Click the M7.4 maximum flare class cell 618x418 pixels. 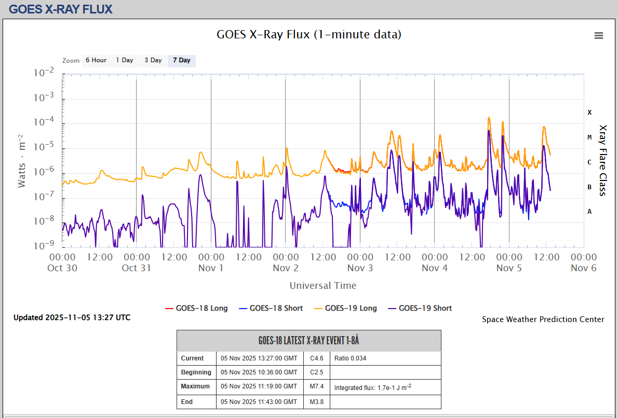click(317, 386)
